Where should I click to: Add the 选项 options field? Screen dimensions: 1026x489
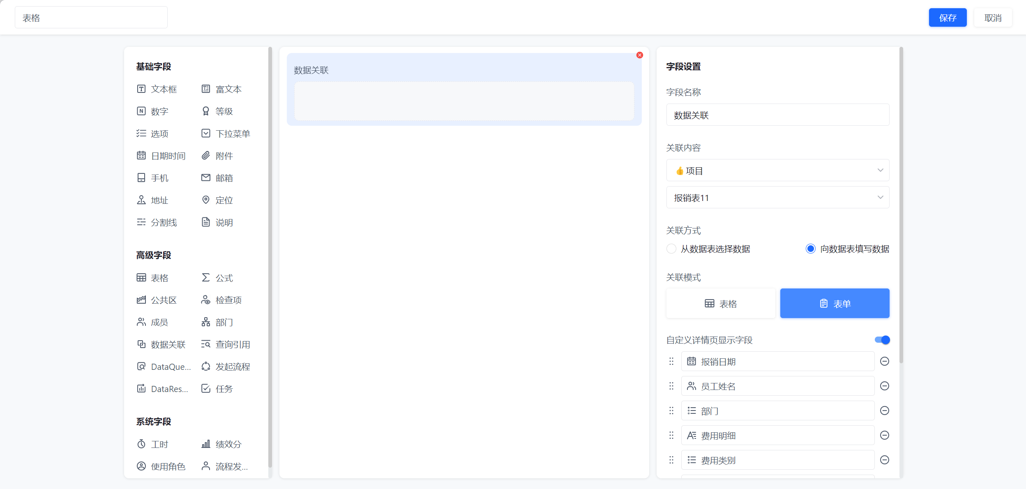pos(152,134)
